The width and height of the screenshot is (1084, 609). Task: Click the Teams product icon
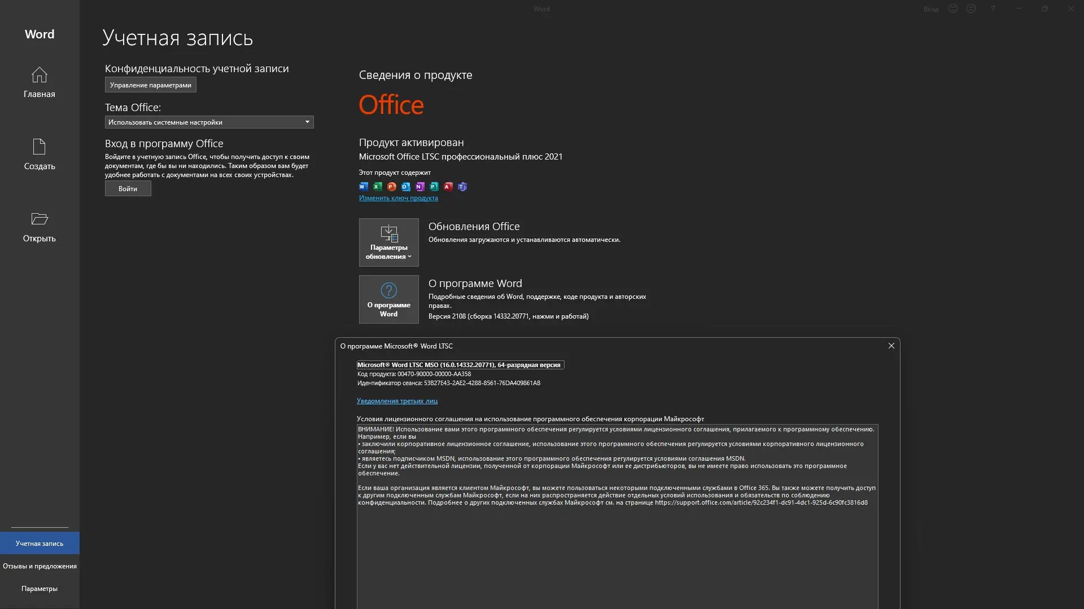click(x=462, y=187)
